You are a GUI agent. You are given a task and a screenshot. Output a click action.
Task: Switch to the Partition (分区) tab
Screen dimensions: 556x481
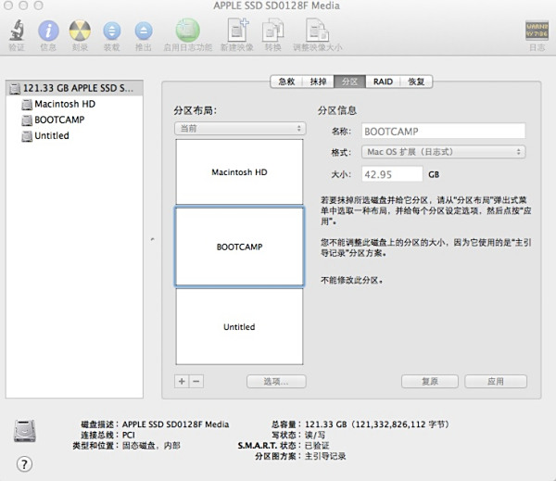349,82
